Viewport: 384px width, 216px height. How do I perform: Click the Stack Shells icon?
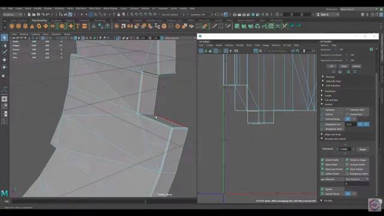coord(323,164)
